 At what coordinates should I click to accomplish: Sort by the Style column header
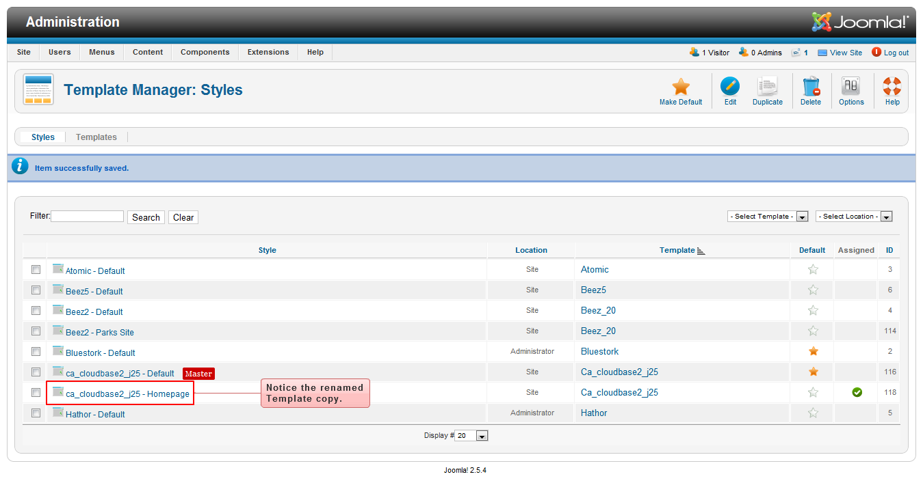tap(268, 250)
